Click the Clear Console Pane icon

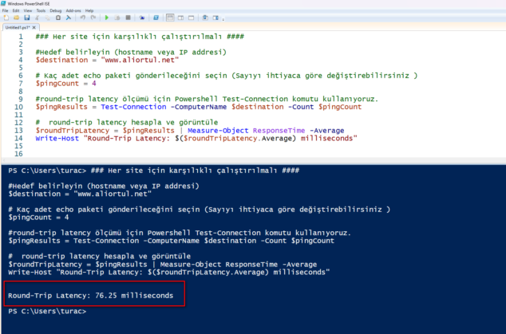tap(68, 18)
